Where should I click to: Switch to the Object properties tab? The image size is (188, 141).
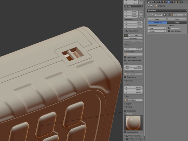163,2
